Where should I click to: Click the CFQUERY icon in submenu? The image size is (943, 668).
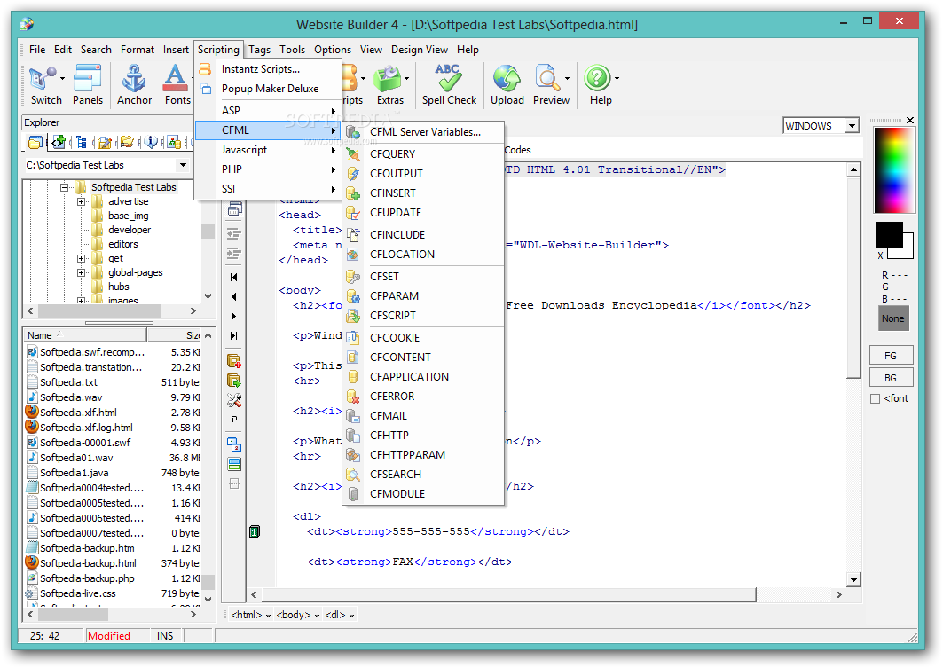click(x=353, y=154)
